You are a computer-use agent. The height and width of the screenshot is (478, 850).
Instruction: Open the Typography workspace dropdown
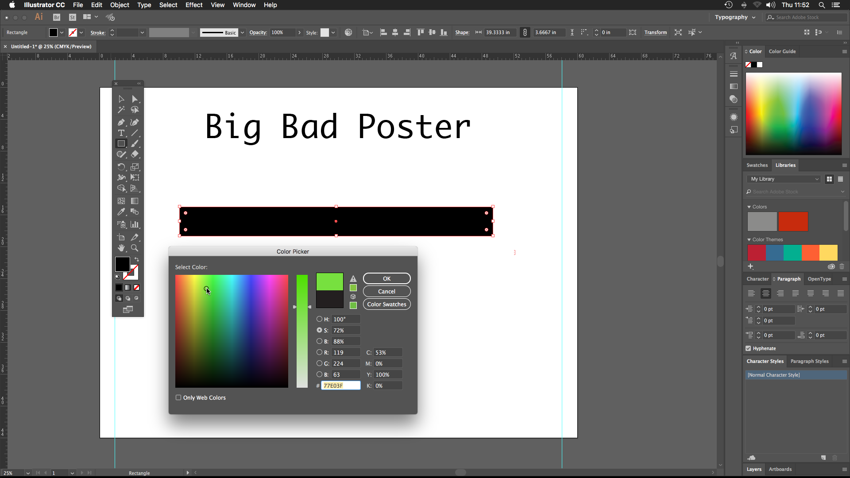(x=735, y=17)
